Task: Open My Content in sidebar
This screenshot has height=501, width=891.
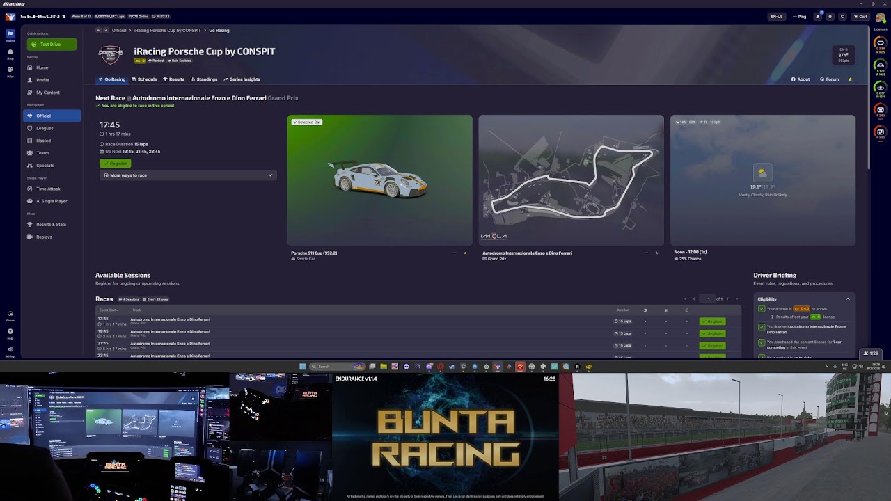Action: (x=52, y=93)
